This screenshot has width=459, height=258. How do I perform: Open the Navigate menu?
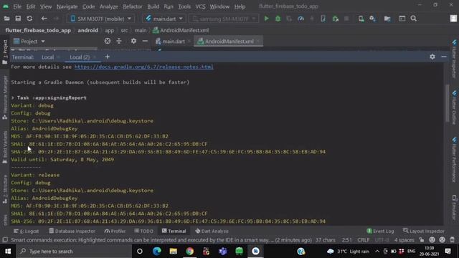click(67, 6)
